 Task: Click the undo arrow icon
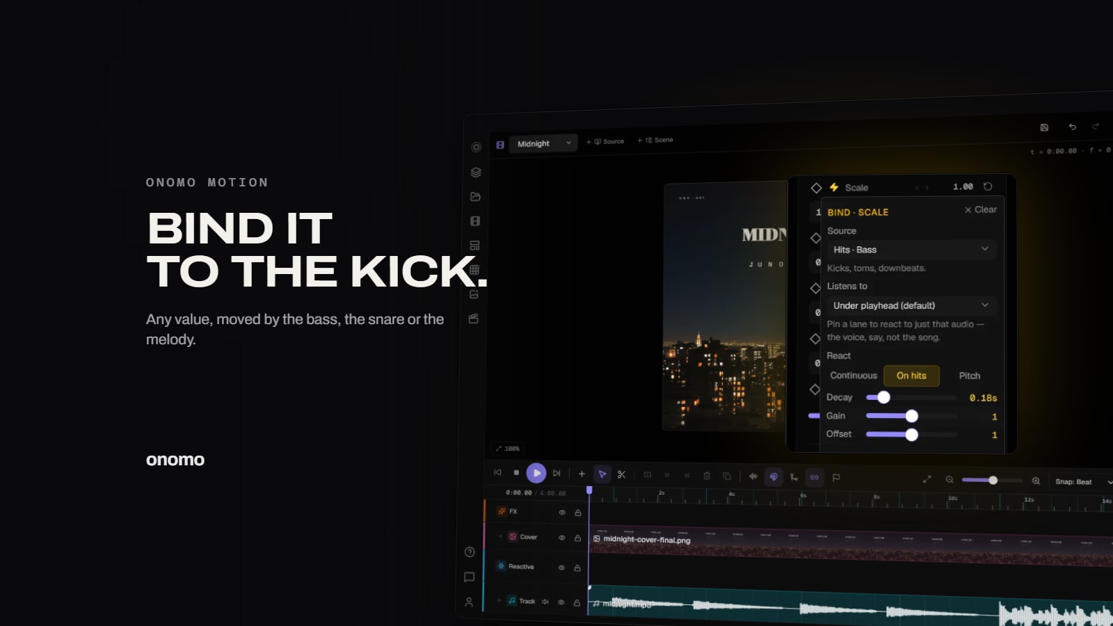pyautogui.click(x=1072, y=127)
